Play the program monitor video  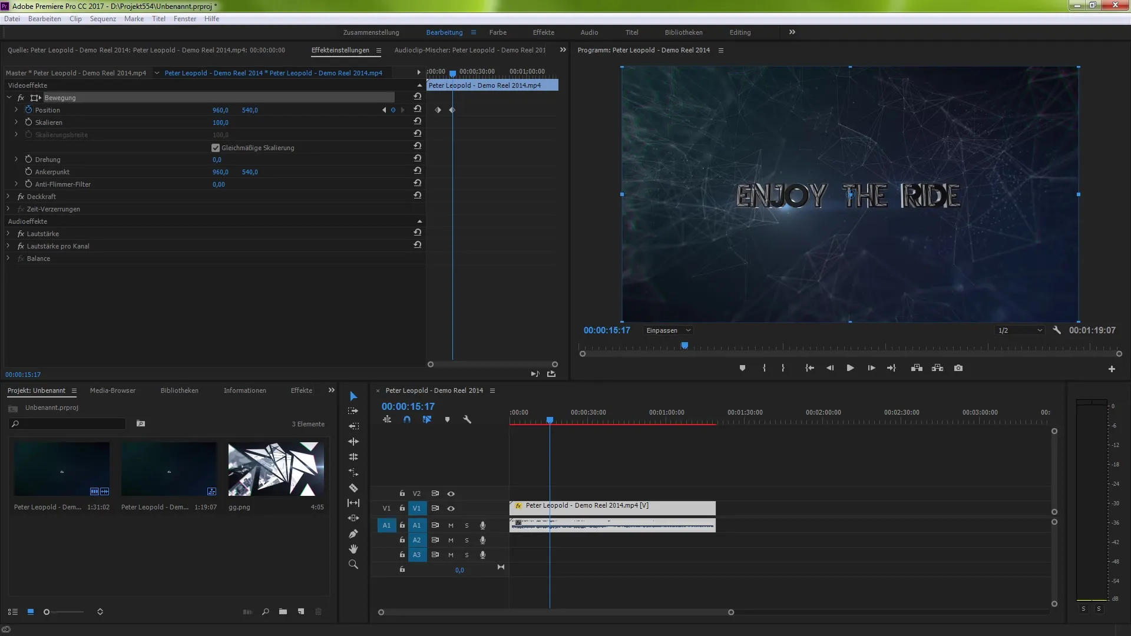(850, 368)
